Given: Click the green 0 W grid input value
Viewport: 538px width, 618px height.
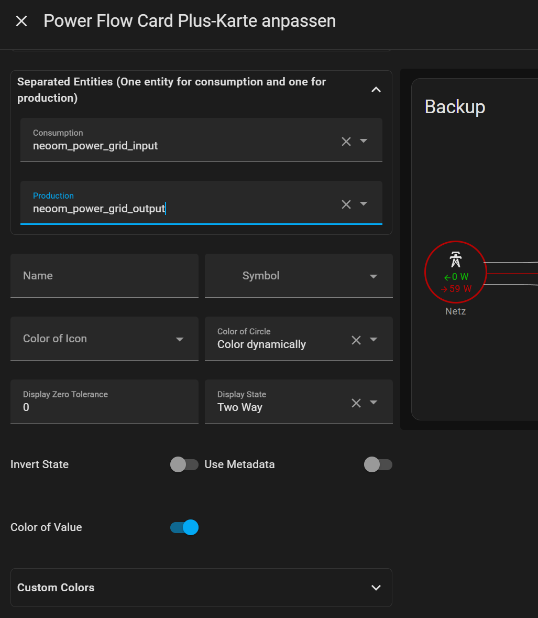Looking at the screenshot, I should point(456,277).
